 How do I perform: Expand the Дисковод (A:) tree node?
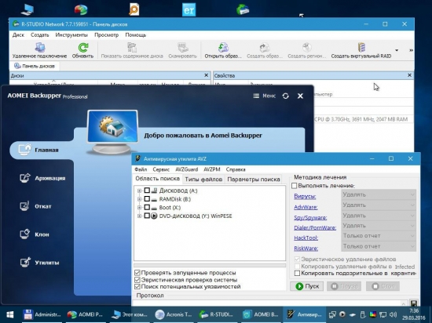139,191
